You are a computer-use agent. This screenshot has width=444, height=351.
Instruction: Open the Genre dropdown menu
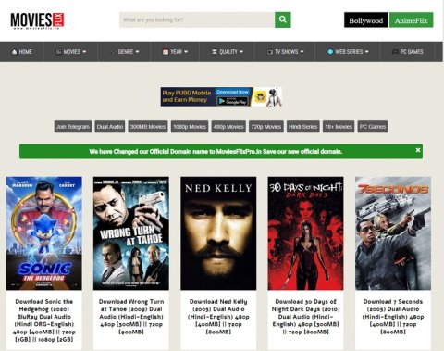125,52
